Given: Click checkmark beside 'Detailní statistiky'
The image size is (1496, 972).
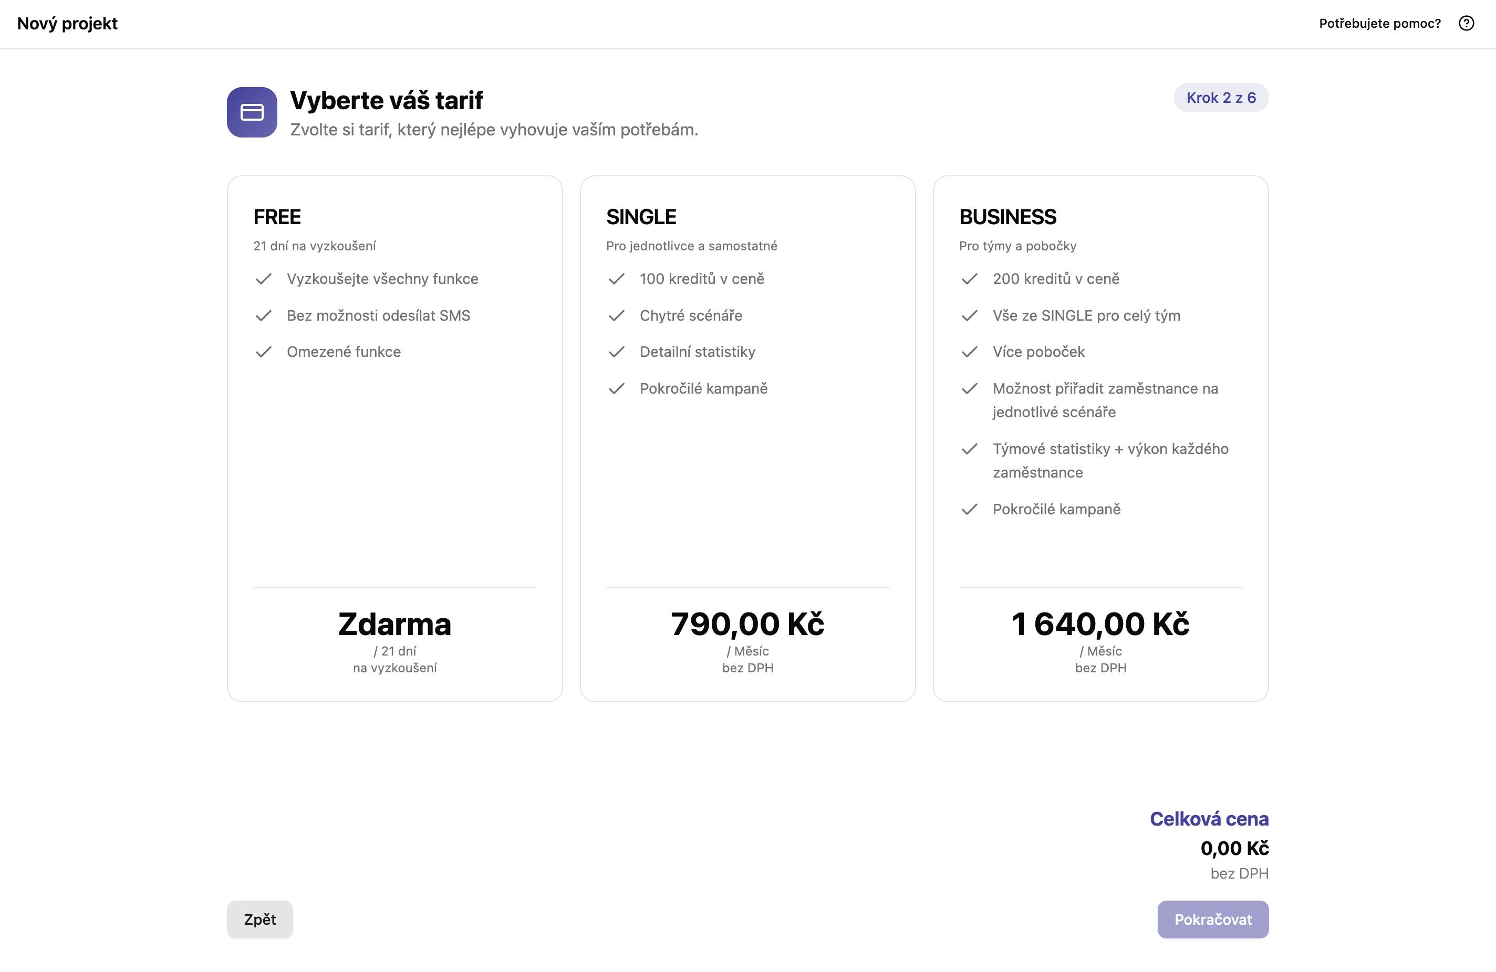Looking at the screenshot, I should [616, 352].
